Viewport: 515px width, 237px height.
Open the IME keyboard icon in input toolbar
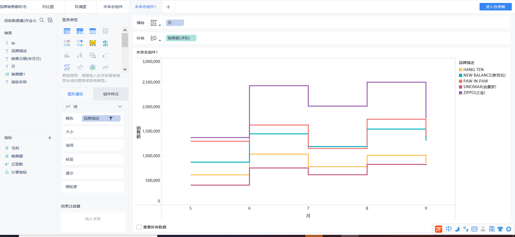click(474, 229)
